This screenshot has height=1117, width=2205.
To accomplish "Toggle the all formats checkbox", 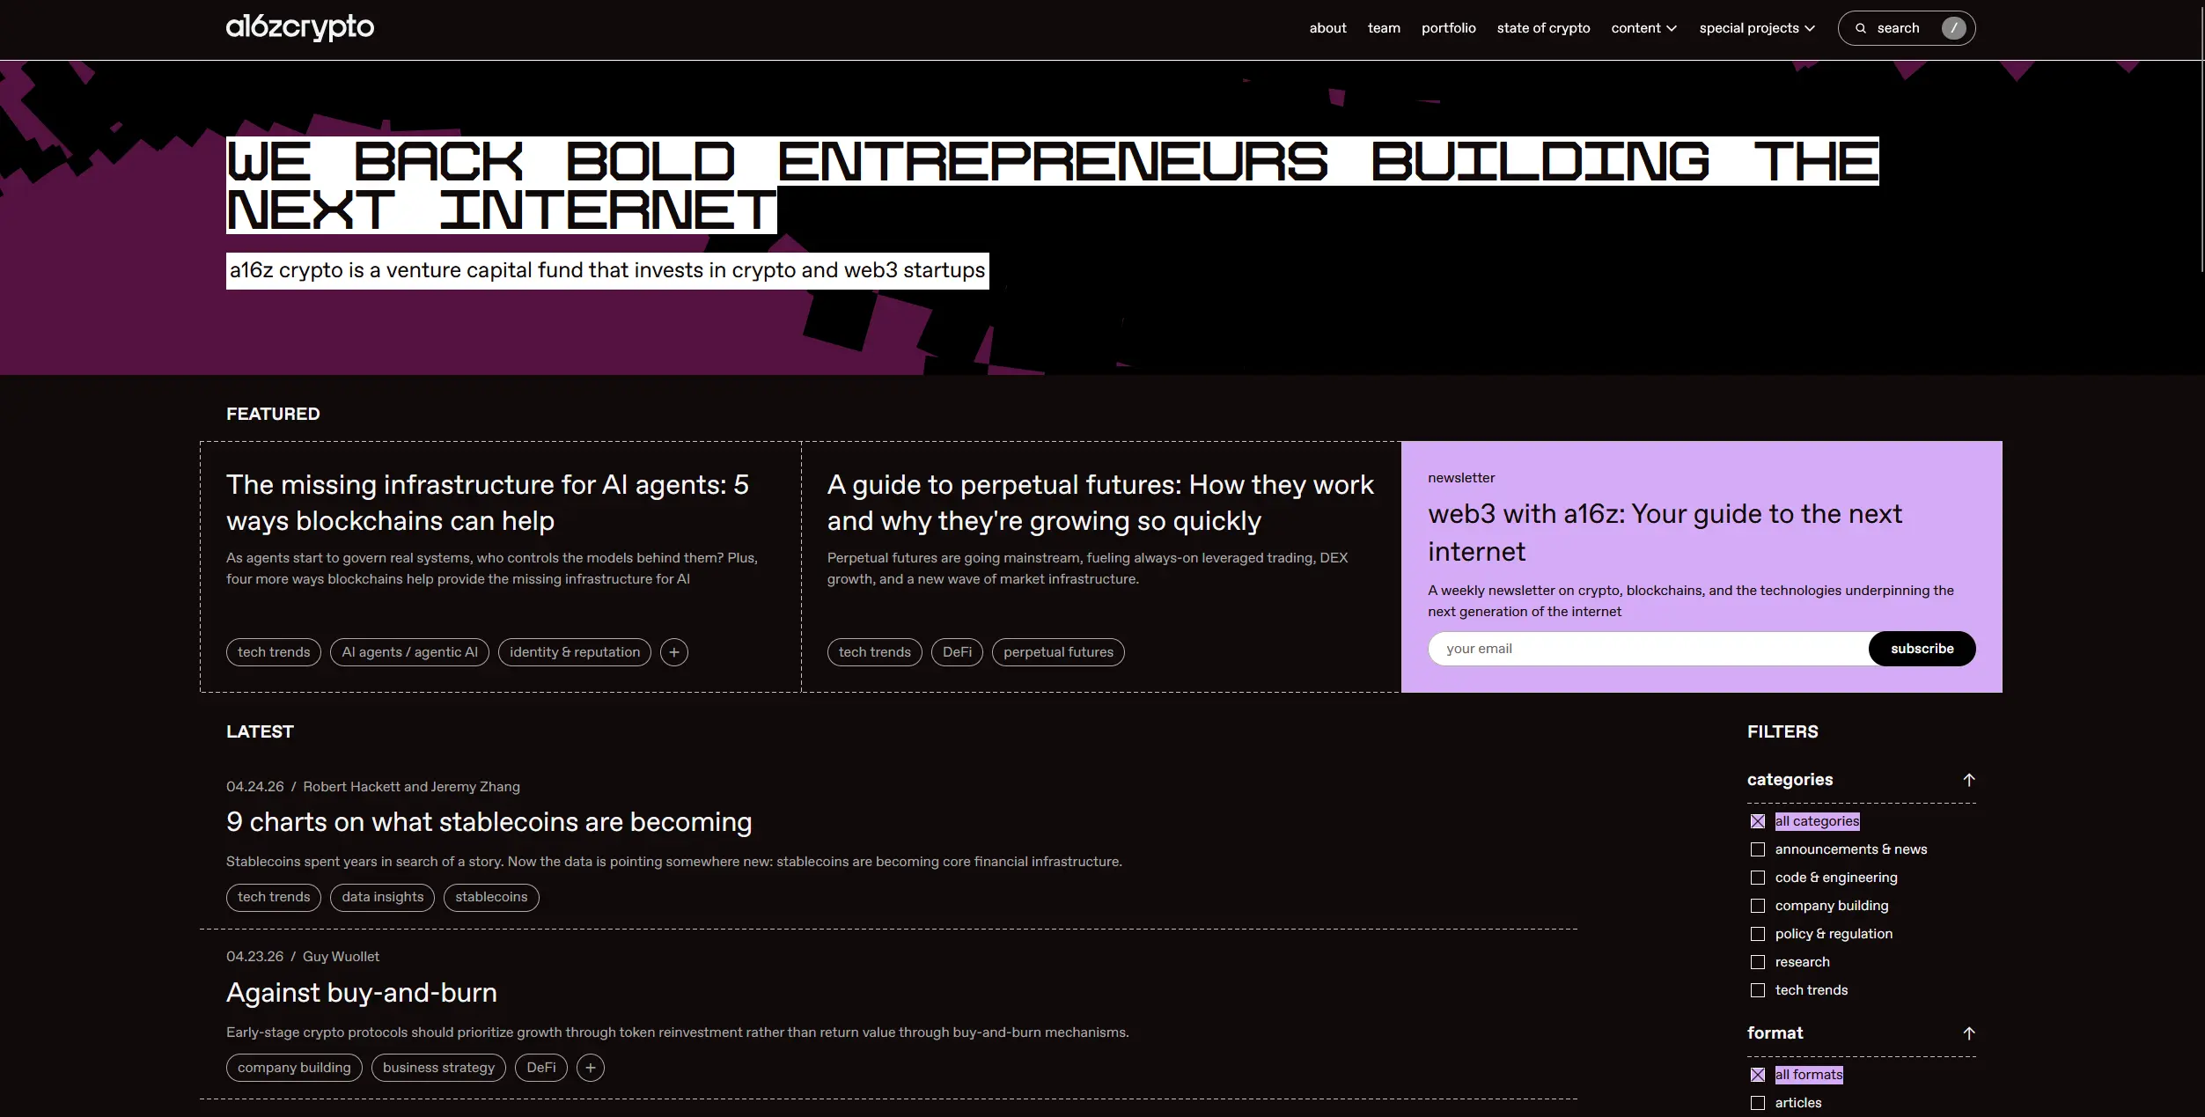I will [1758, 1075].
